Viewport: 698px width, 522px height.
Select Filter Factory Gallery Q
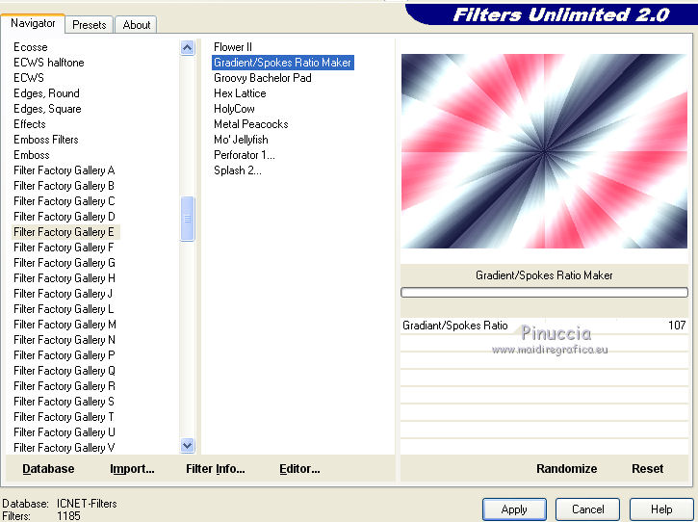(65, 371)
